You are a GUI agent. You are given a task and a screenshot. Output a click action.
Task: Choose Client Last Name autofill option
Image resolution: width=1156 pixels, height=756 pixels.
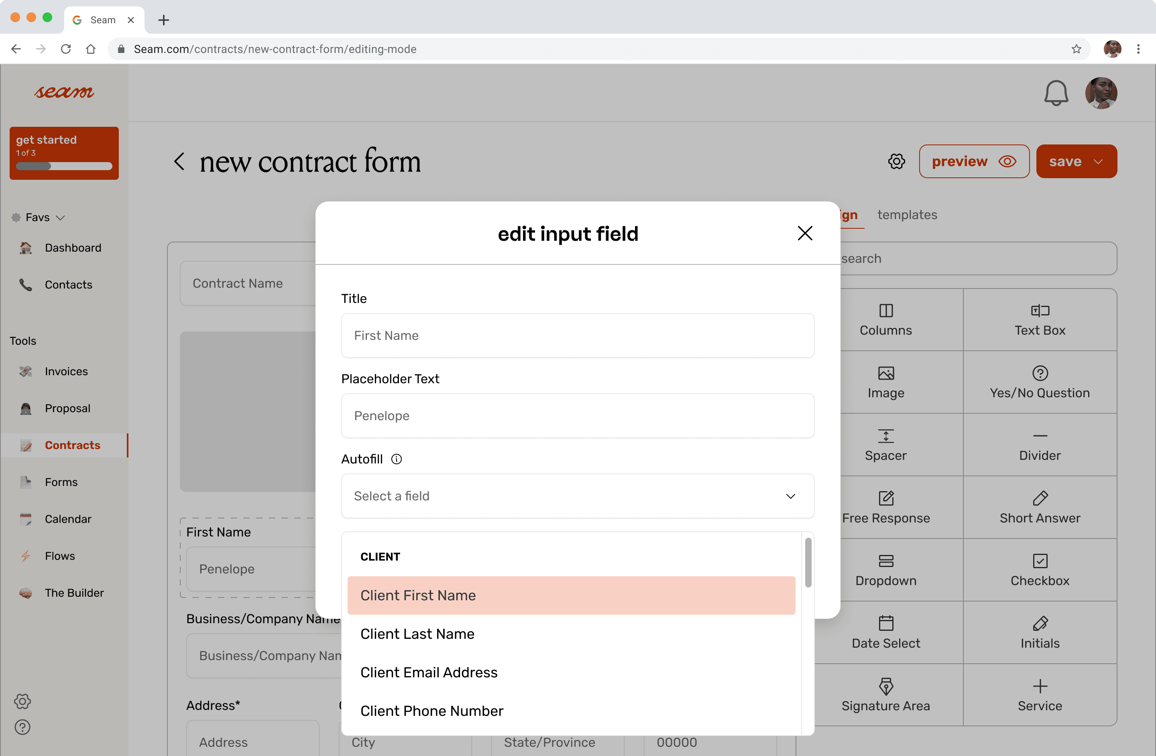571,634
